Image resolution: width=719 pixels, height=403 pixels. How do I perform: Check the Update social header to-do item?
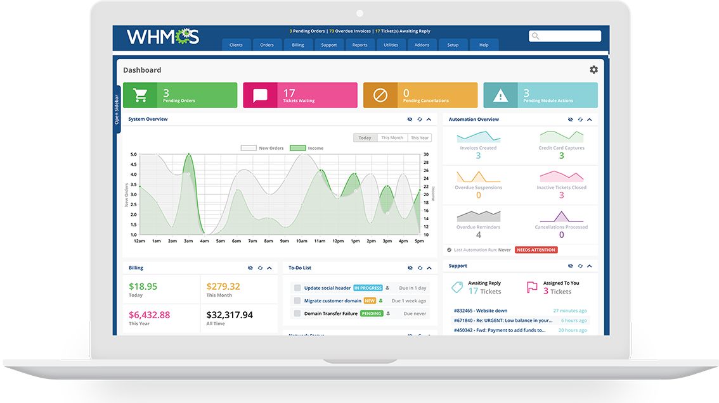point(297,288)
